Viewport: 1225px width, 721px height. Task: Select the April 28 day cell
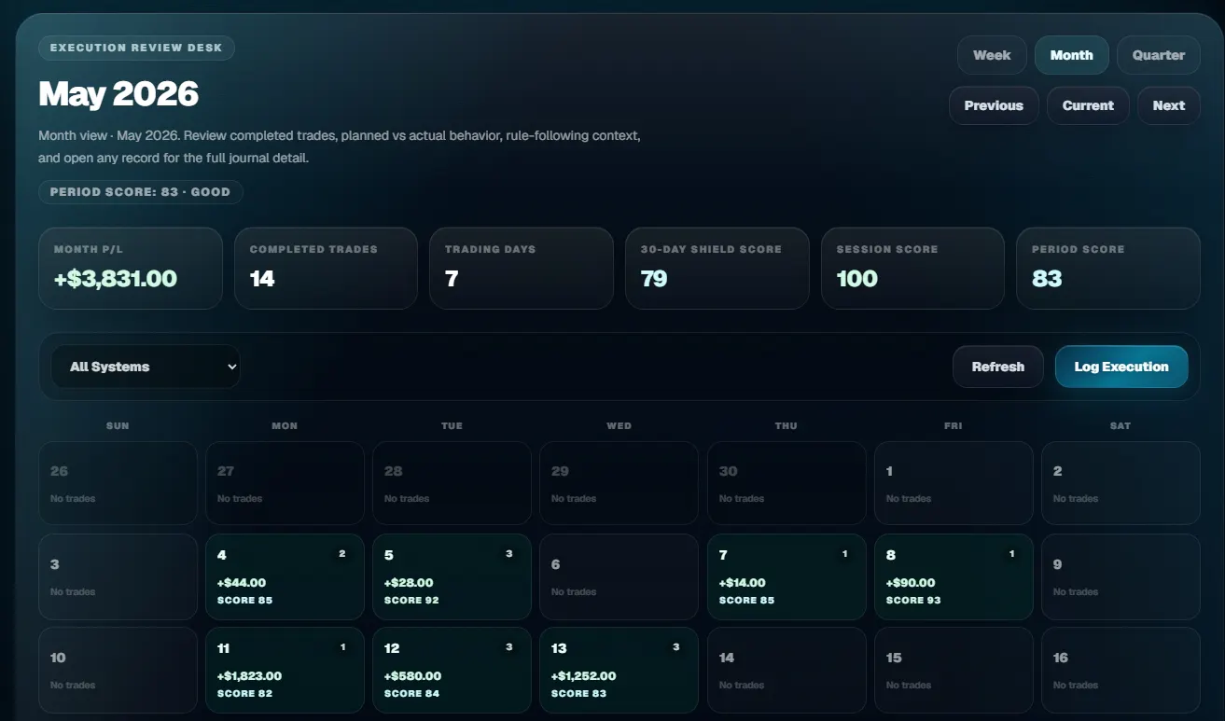tap(452, 483)
